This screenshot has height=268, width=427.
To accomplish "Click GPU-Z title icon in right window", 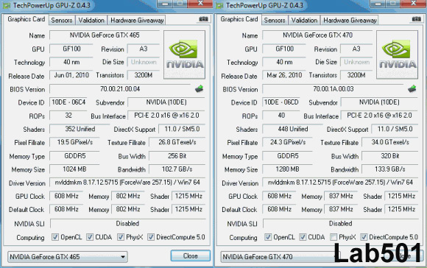I will point(219,5).
